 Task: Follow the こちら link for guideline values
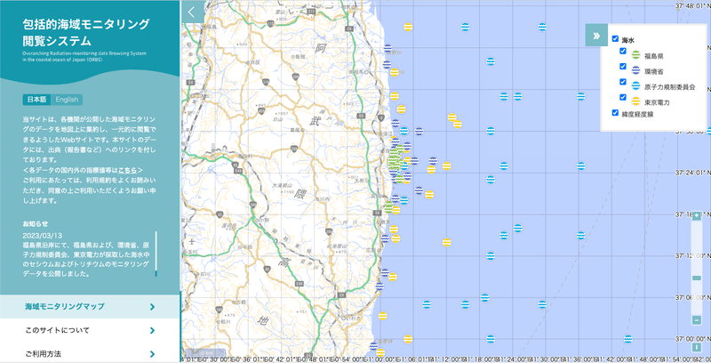pyautogui.click(x=127, y=170)
